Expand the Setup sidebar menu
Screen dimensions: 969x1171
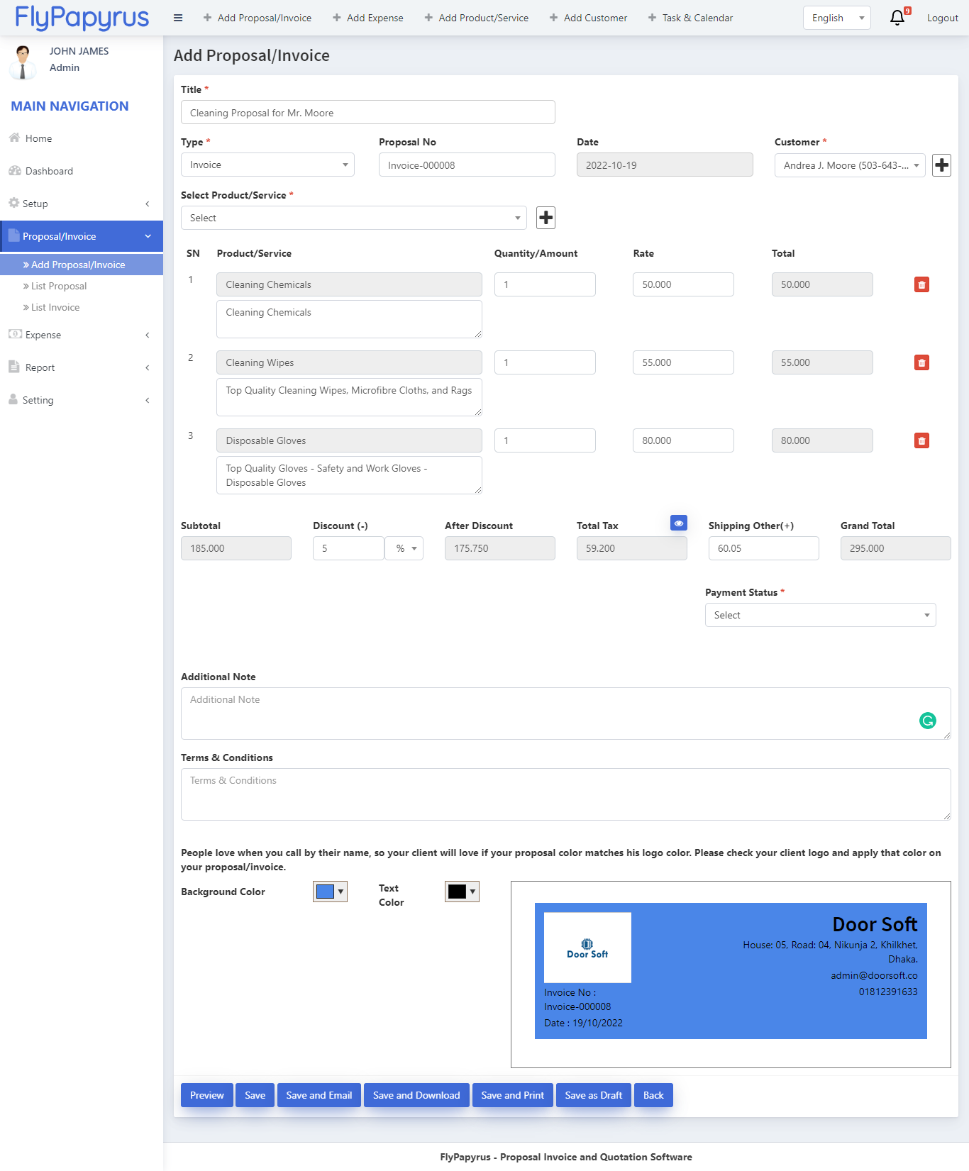coord(82,204)
